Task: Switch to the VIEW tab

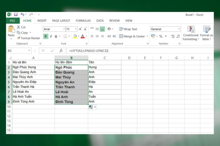Action: [x=129, y=21]
